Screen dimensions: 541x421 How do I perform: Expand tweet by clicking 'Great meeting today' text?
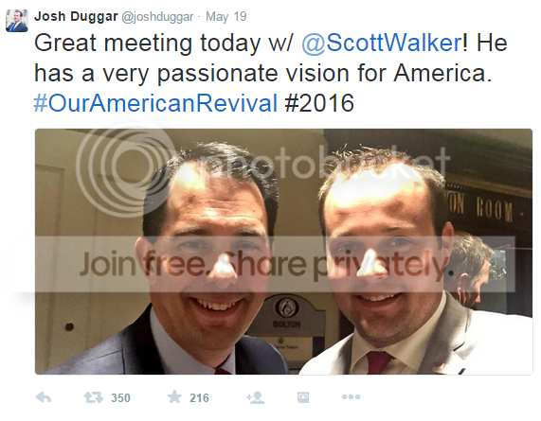(x=147, y=44)
